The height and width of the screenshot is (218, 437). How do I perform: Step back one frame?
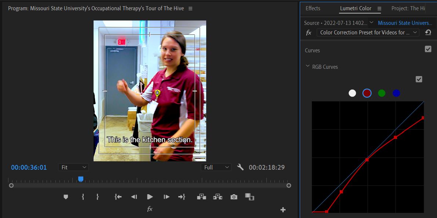pyautogui.click(x=134, y=197)
